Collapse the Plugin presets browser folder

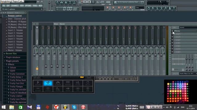point(12,61)
